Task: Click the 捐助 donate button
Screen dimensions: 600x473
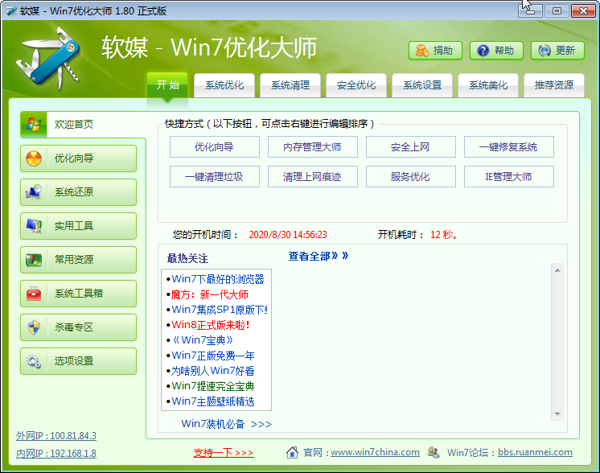Action: pos(435,51)
